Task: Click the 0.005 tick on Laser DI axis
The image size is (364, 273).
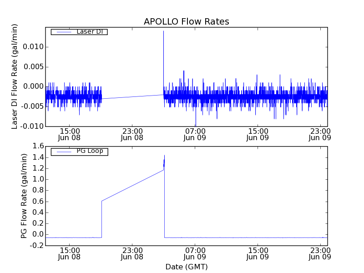Action: (x=33, y=67)
